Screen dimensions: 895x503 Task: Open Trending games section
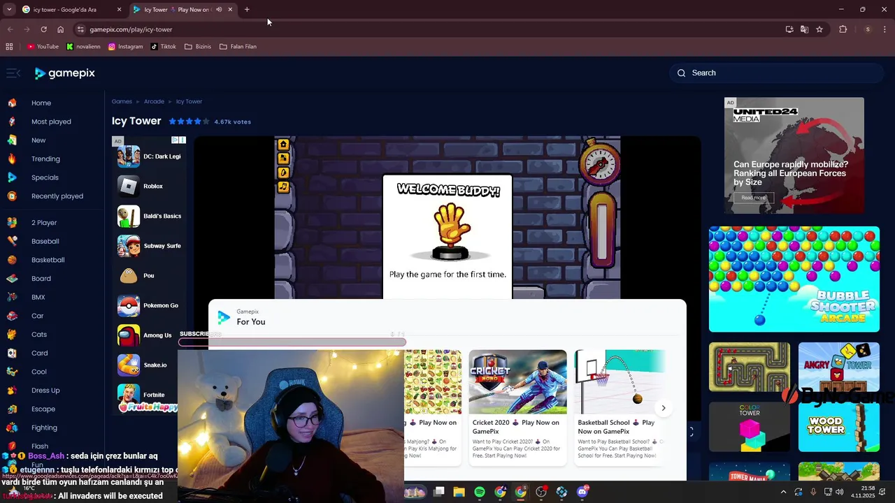tap(45, 159)
